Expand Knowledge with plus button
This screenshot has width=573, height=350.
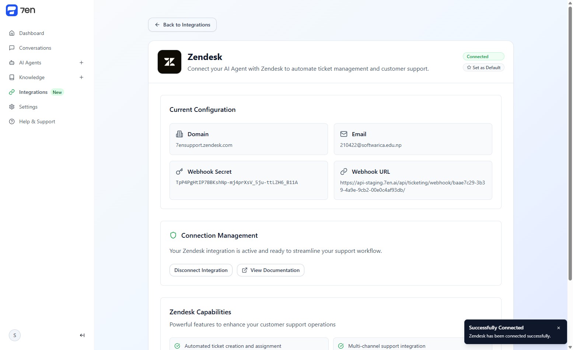coord(81,77)
